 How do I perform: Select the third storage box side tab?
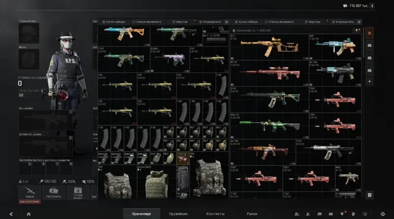click(369, 70)
